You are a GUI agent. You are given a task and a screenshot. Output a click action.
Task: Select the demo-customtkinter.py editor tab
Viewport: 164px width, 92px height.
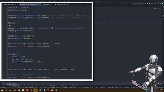point(31,5)
